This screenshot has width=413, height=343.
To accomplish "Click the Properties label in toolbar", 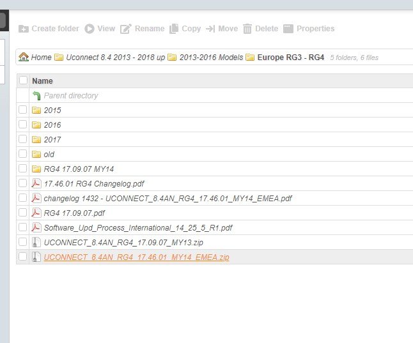I will point(316,29).
